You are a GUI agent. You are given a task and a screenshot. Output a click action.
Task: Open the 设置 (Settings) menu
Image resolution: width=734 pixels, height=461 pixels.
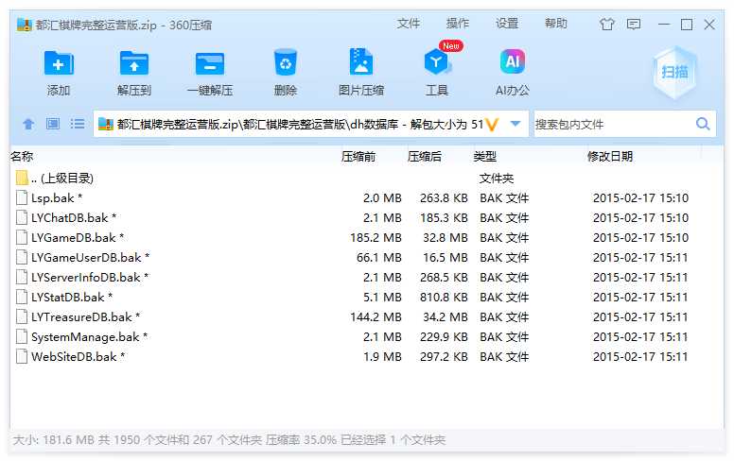[506, 24]
